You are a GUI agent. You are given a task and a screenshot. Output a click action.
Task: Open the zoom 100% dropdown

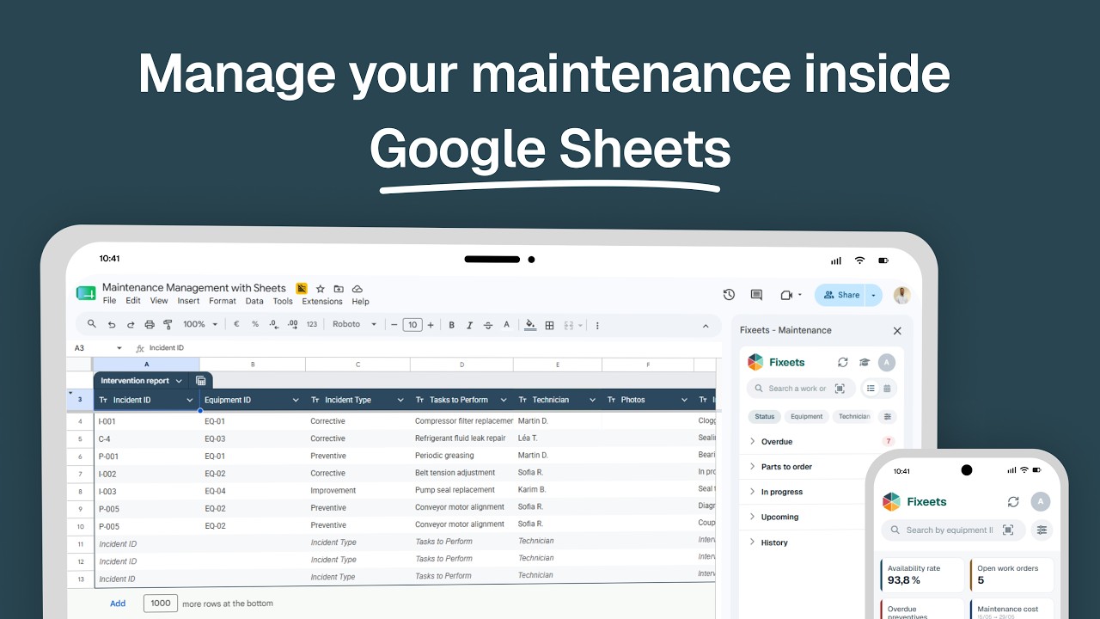(x=199, y=325)
